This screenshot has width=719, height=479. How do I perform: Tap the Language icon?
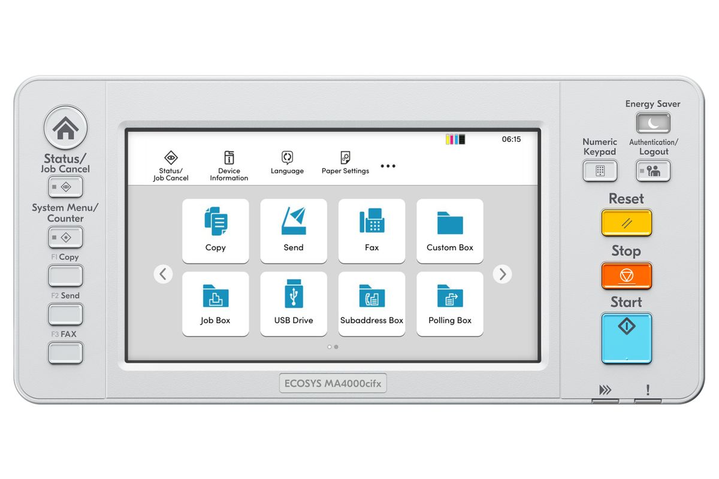pyautogui.click(x=287, y=163)
